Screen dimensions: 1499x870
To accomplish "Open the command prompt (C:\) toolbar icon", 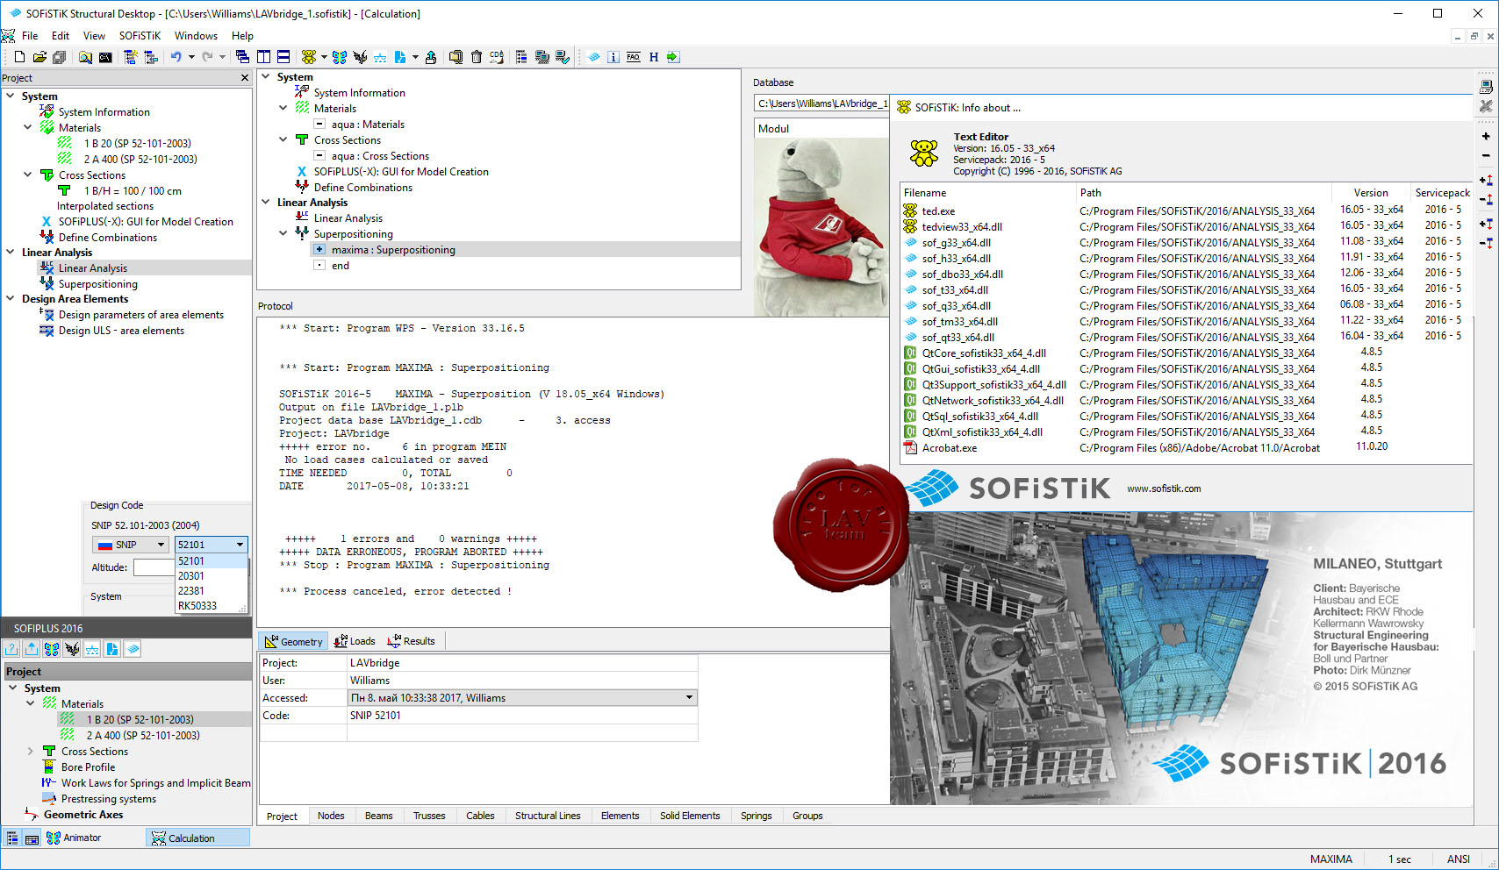I will (105, 57).
